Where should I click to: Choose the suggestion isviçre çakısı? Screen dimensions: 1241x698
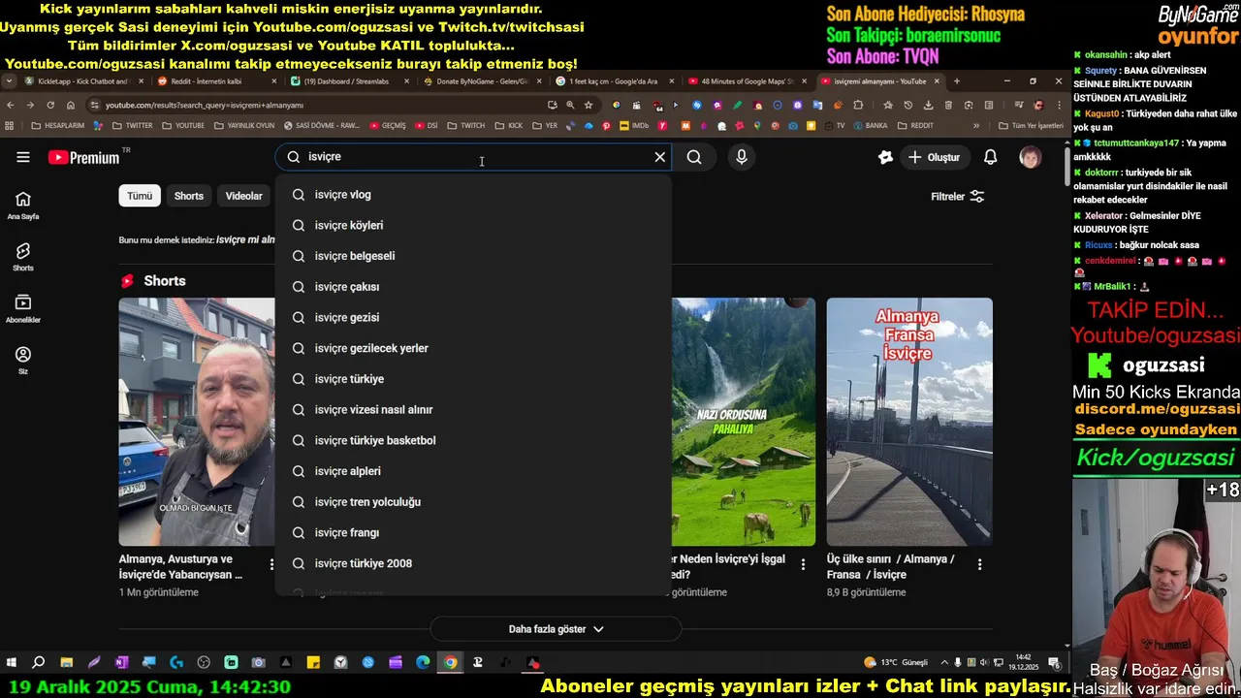473,287
